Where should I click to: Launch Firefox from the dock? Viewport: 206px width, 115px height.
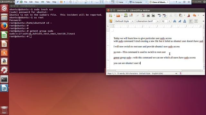[x=4, y=26]
